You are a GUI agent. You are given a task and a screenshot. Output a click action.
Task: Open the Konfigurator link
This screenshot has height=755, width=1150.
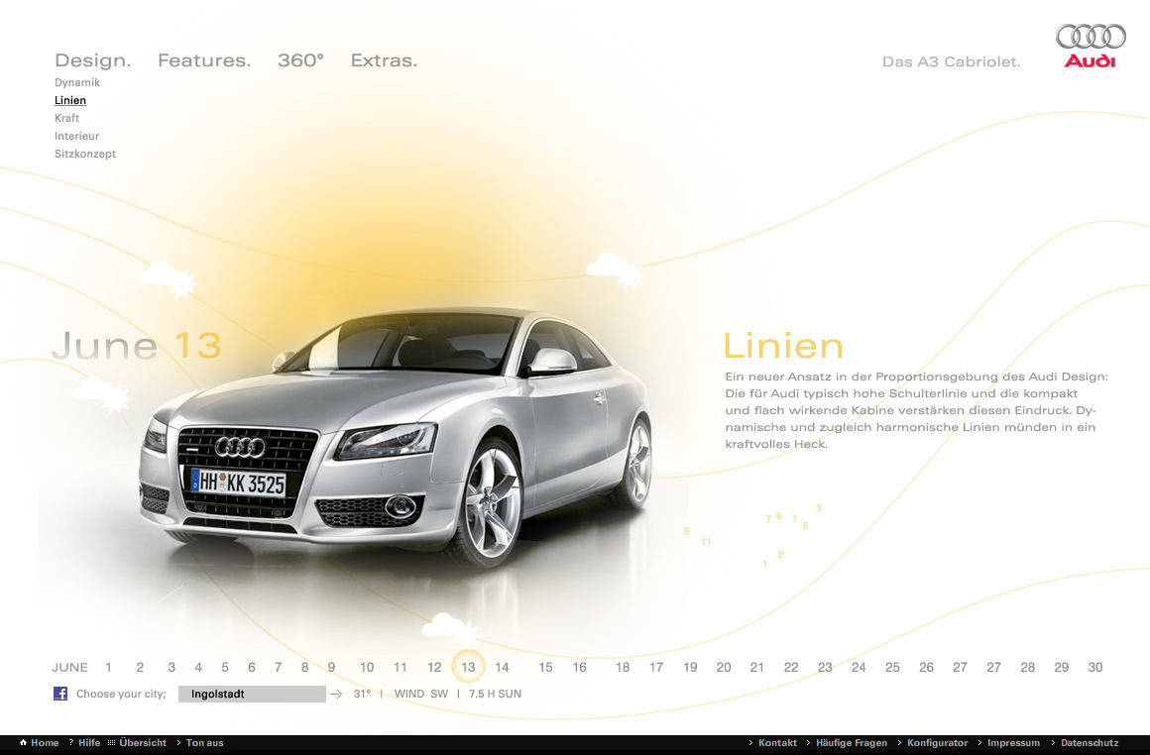point(937,742)
